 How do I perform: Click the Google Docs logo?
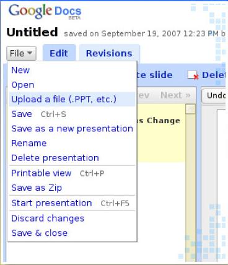pos(45,12)
